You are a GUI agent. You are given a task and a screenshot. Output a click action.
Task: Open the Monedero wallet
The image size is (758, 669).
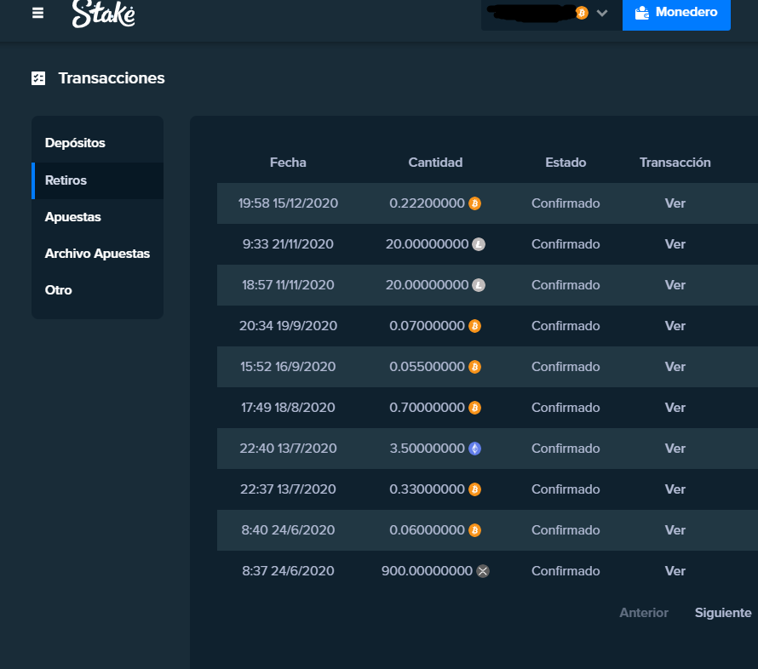tap(676, 13)
